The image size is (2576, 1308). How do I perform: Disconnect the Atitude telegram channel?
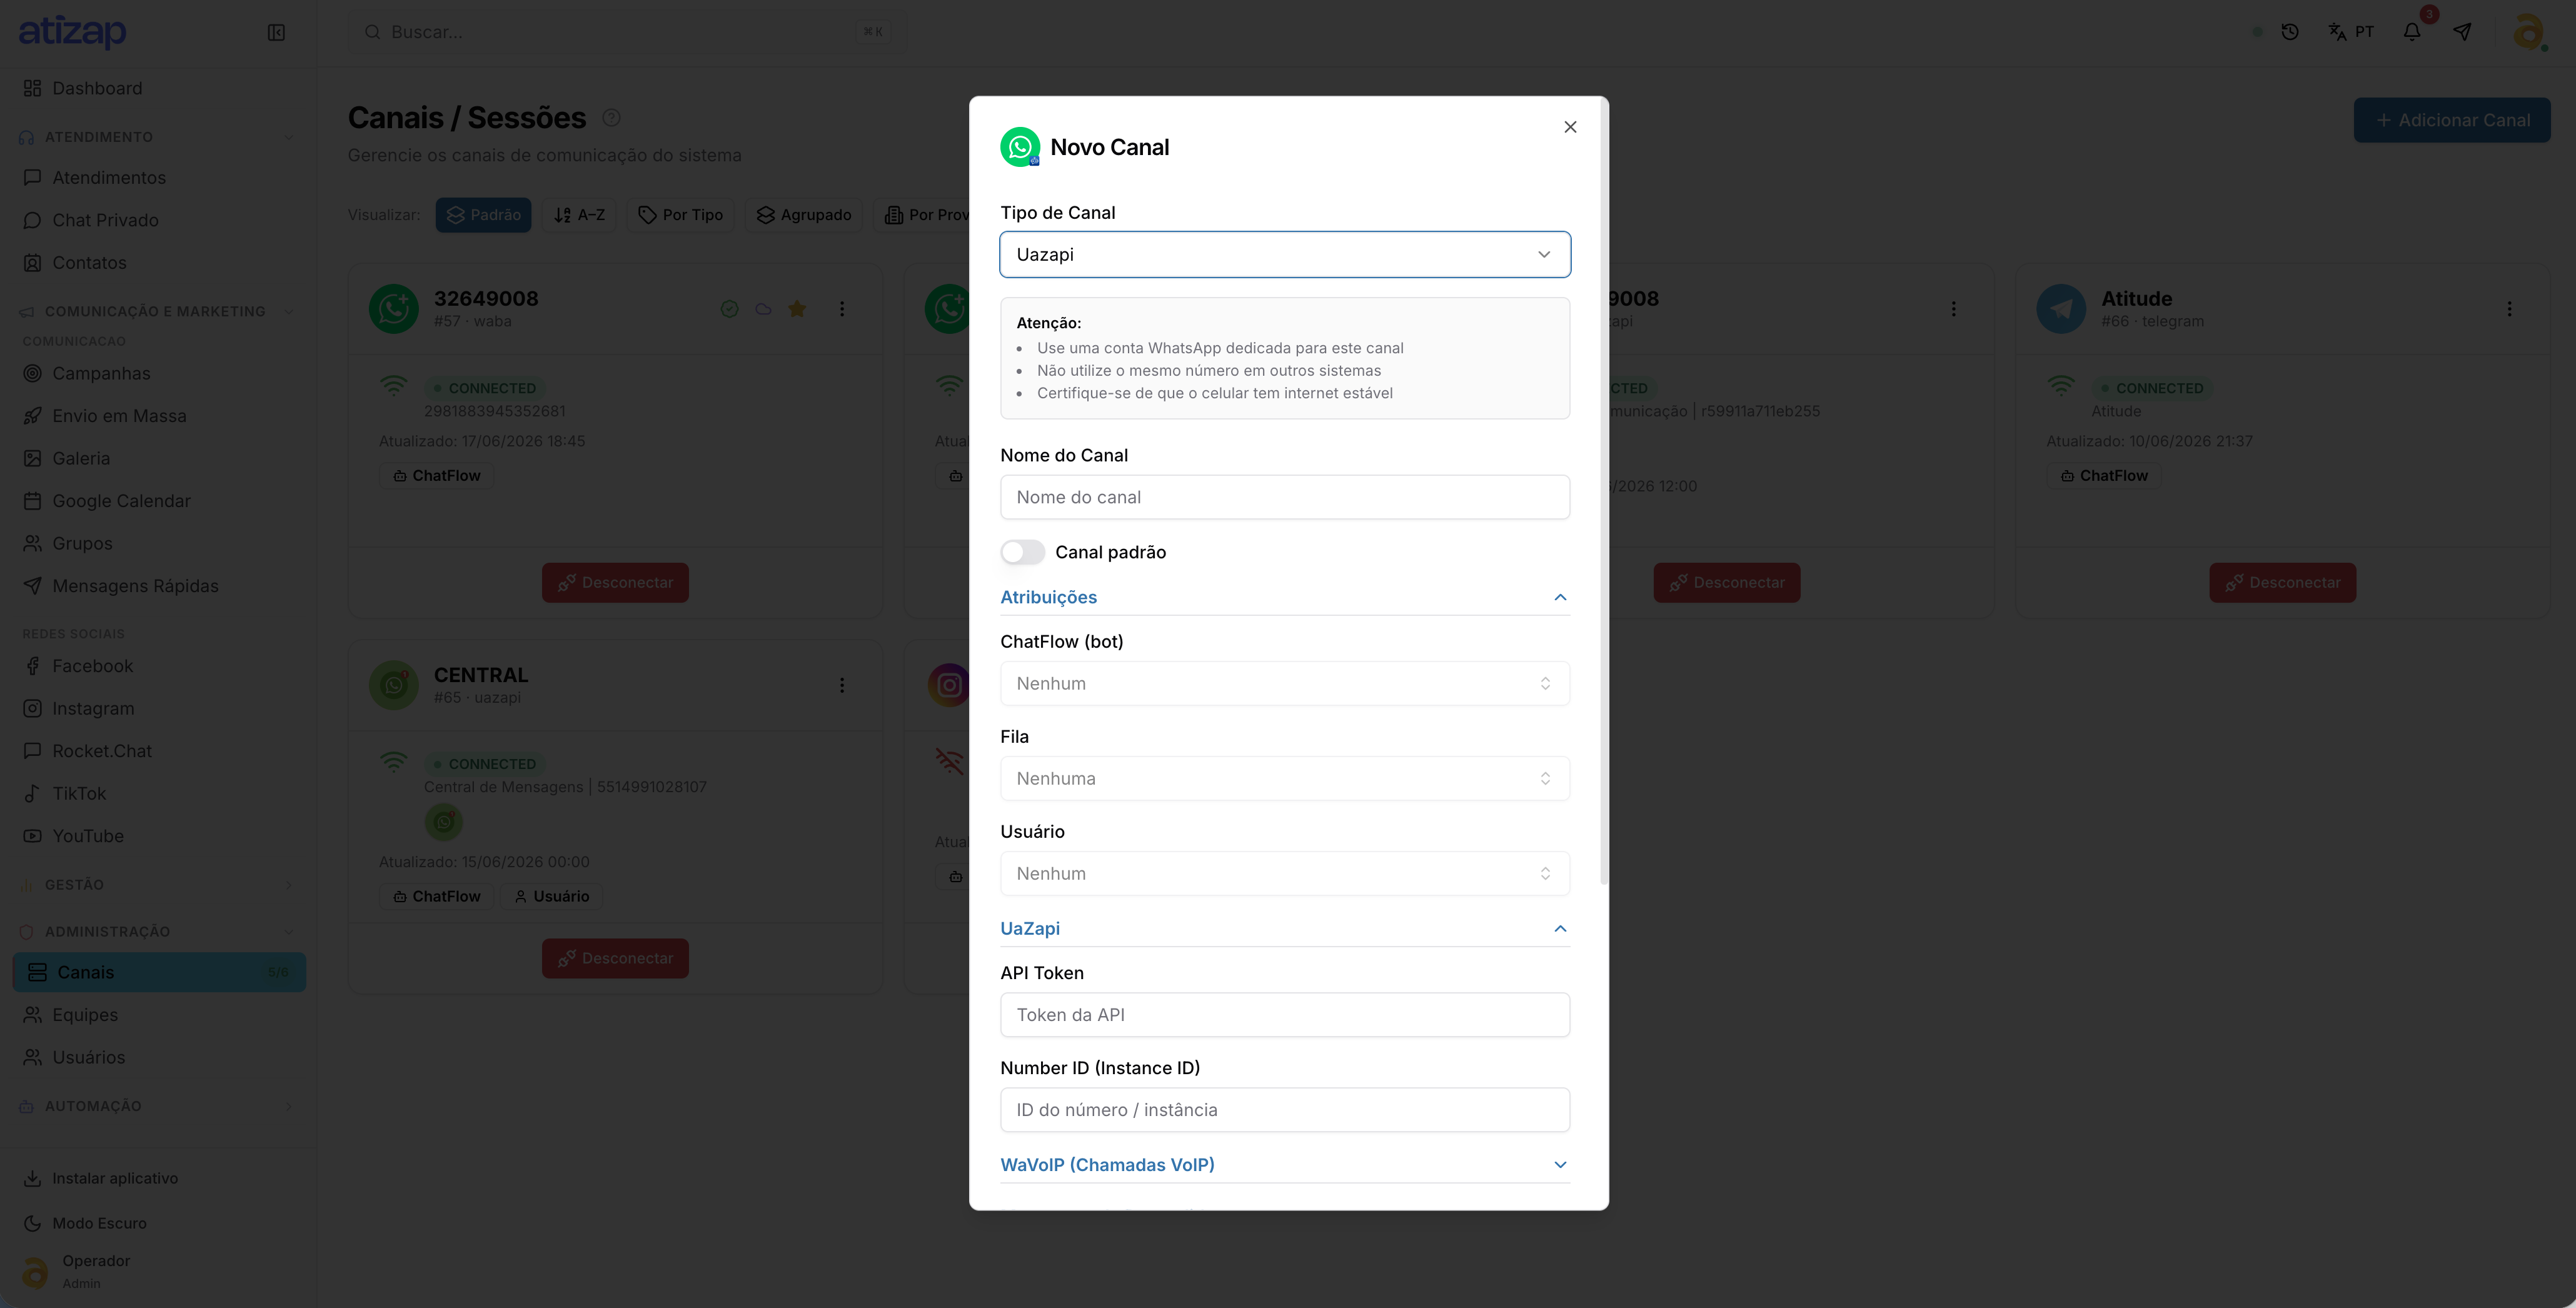tap(2282, 582)
